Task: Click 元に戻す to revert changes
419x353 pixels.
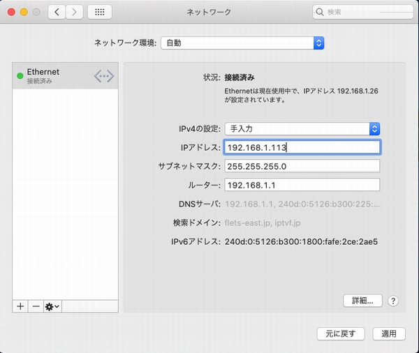Action: point(341,333)
